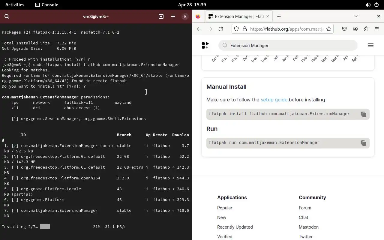Go forward in Firefox history

pos(210,29)
